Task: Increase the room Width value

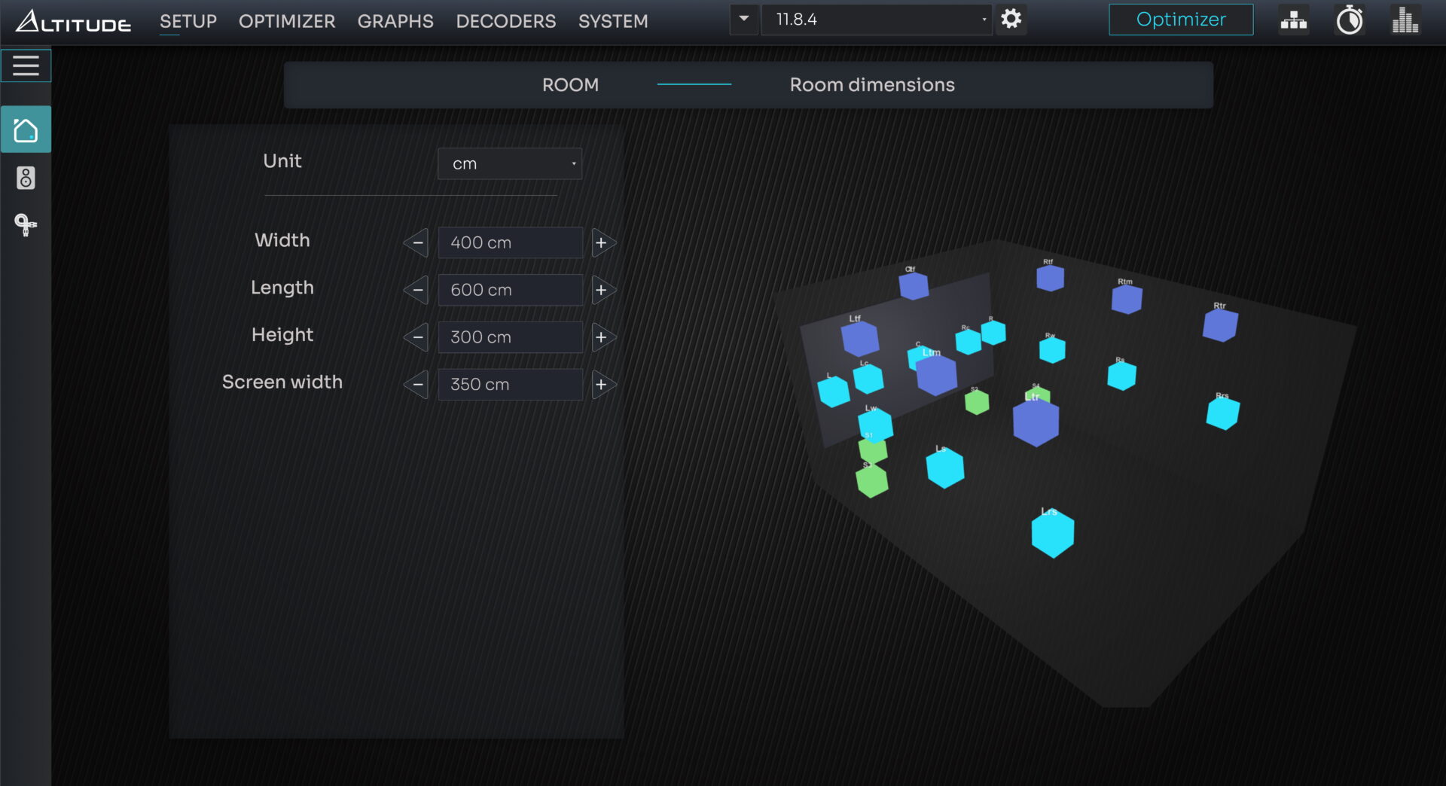Action: (602, 243)
